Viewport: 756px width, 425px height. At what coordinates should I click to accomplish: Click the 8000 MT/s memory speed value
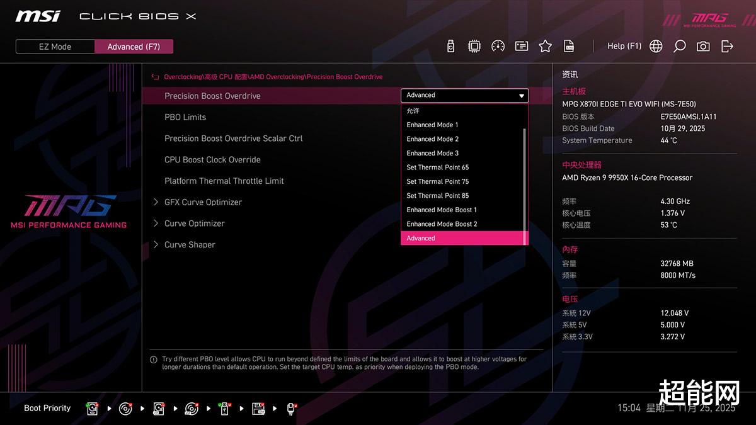[678, 275]
